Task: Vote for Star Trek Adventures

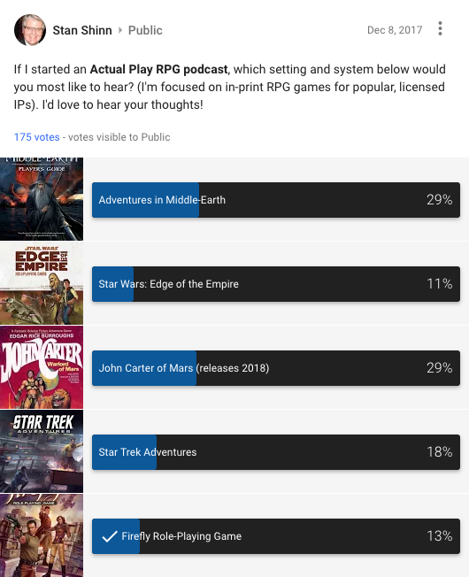Action: (276, 452)
